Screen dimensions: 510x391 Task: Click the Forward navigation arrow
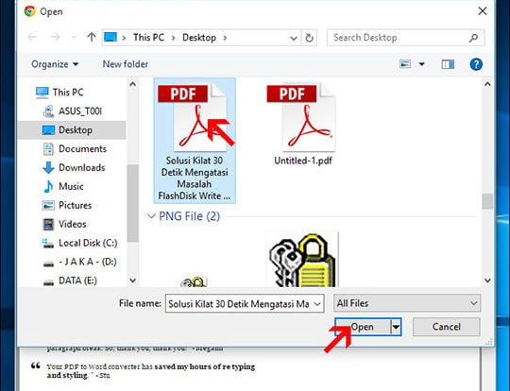pyautogui.click(x=55, y=38)
